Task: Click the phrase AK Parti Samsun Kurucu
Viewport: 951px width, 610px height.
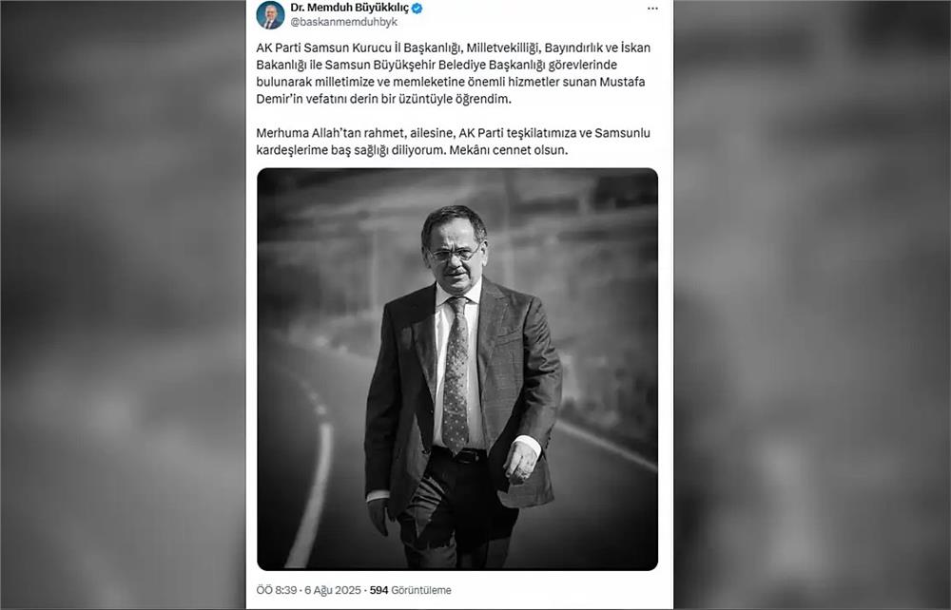Action: click(324, 48)
